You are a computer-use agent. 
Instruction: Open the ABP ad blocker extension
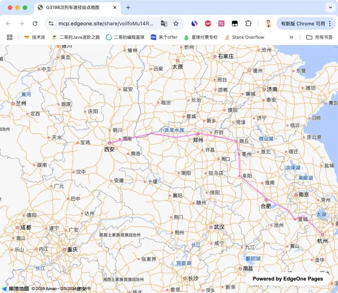208,23
